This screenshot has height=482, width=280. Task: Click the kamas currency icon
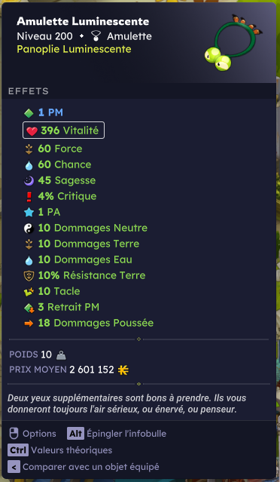coord(123,370)
